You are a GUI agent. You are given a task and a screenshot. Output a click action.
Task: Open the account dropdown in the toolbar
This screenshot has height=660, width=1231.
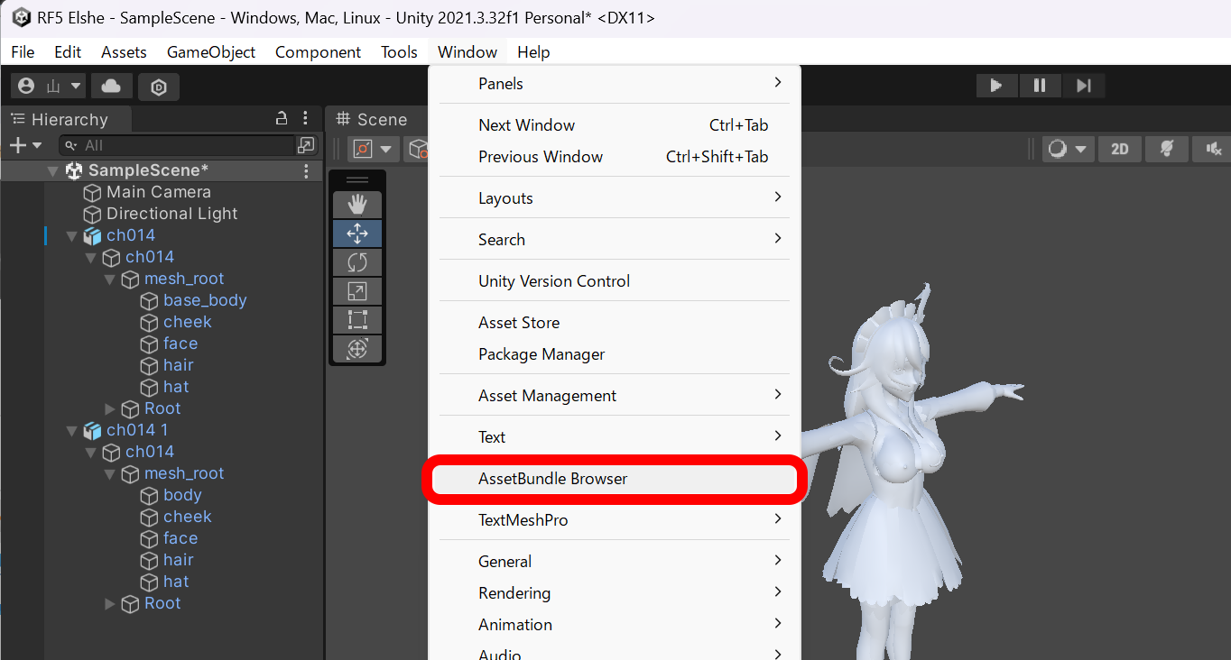point(50,86)
